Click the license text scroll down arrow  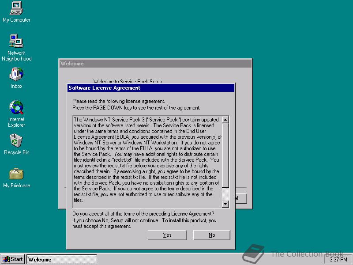tap(225, 204)
